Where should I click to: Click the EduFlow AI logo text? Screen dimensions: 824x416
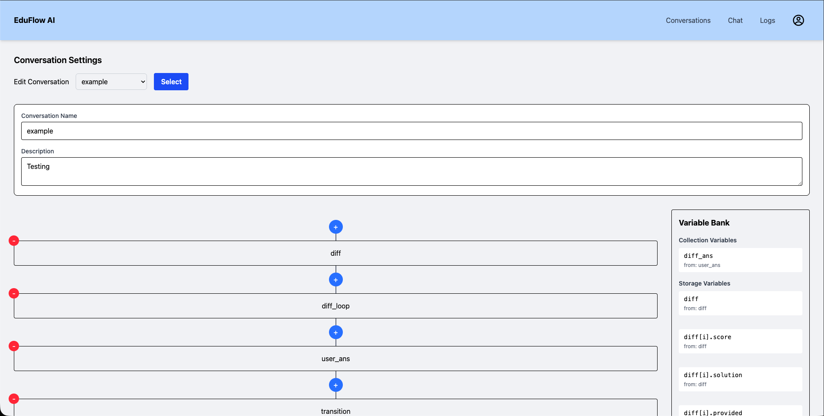(34, 20)
